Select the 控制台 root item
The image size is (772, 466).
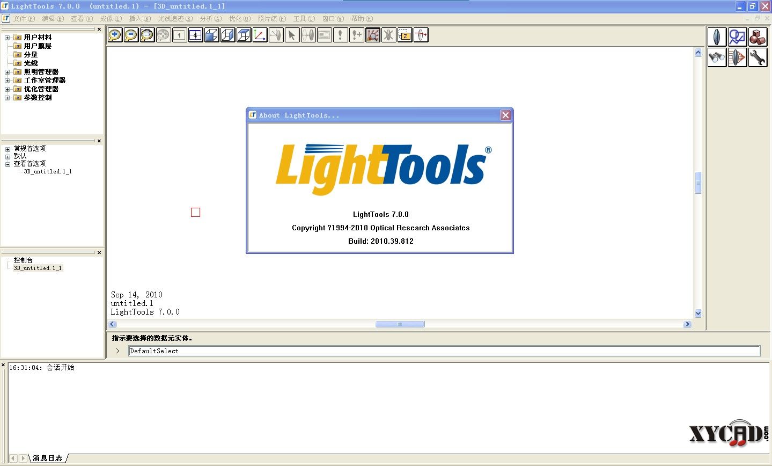click(23, 260)
